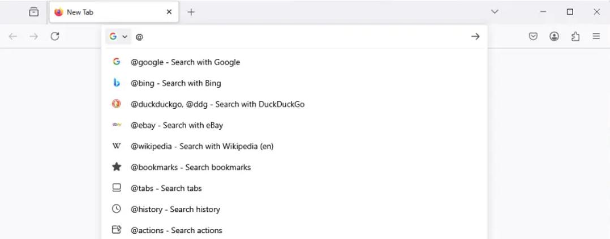Close the New Tab tab
This screenshot has height=239, width=610.
pyautogui.click(x=169, y=12)
